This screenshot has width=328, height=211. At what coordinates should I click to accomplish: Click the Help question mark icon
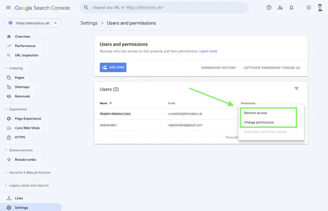[x=269, y=7]
